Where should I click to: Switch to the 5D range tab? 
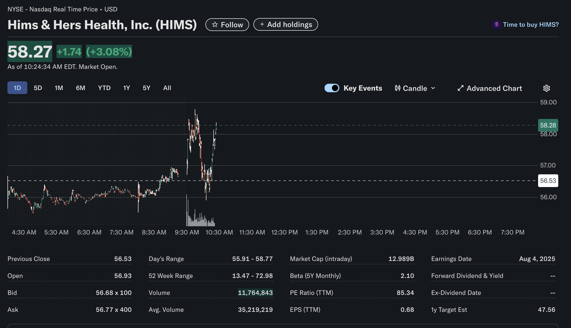38,88
